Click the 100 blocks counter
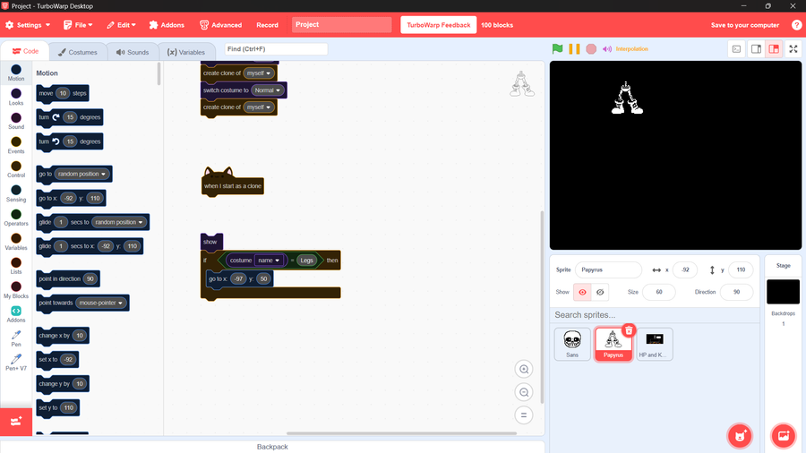The width and height of the screenshot is (806, 453). point(497,25)
